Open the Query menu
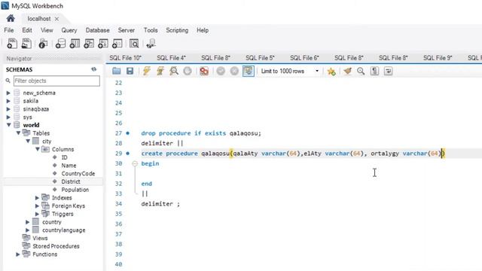 (x=69, y=30)
